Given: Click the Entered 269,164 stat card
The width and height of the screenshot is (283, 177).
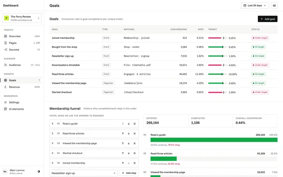Looking at the screenshot, I should pos(166,121).
